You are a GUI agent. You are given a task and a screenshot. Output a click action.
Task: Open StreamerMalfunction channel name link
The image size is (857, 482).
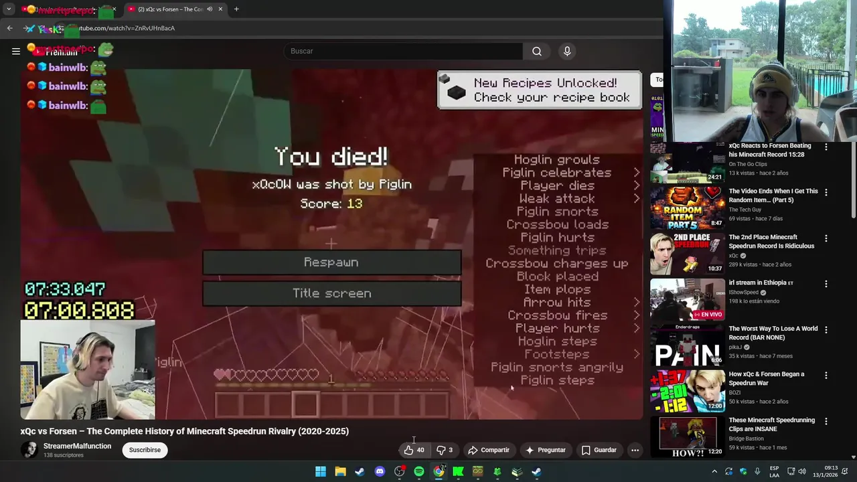[77, 446]
